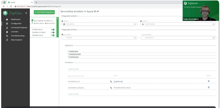
Task: Go forward in browser history
Action: click(x=7, y=6)
